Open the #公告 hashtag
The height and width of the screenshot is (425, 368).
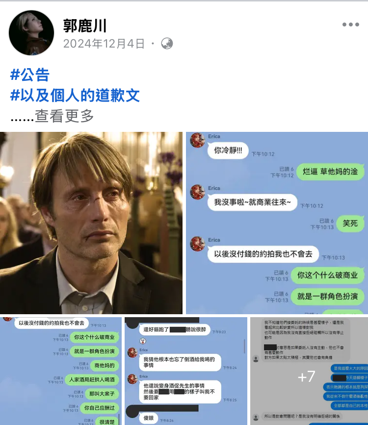tap(29, 75)
